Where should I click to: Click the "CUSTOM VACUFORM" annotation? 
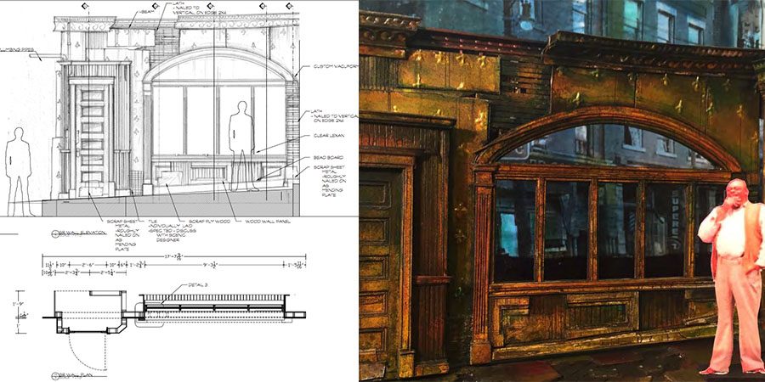click(336, 65)
